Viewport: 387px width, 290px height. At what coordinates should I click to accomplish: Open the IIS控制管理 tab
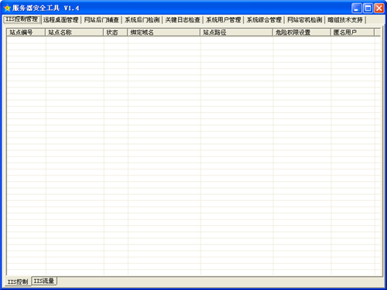pos(22,19)
